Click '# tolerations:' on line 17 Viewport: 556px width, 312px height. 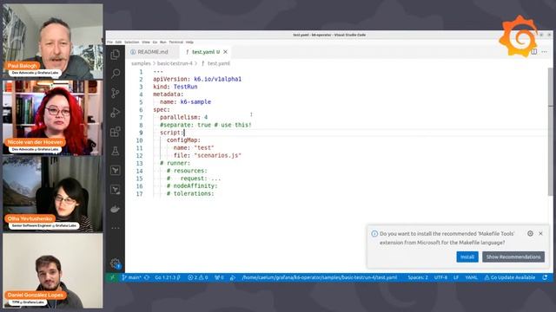point(190,194)
